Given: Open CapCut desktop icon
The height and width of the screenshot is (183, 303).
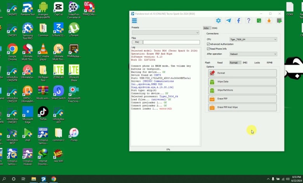Looking at the screenshot, I should click(58, 9).
